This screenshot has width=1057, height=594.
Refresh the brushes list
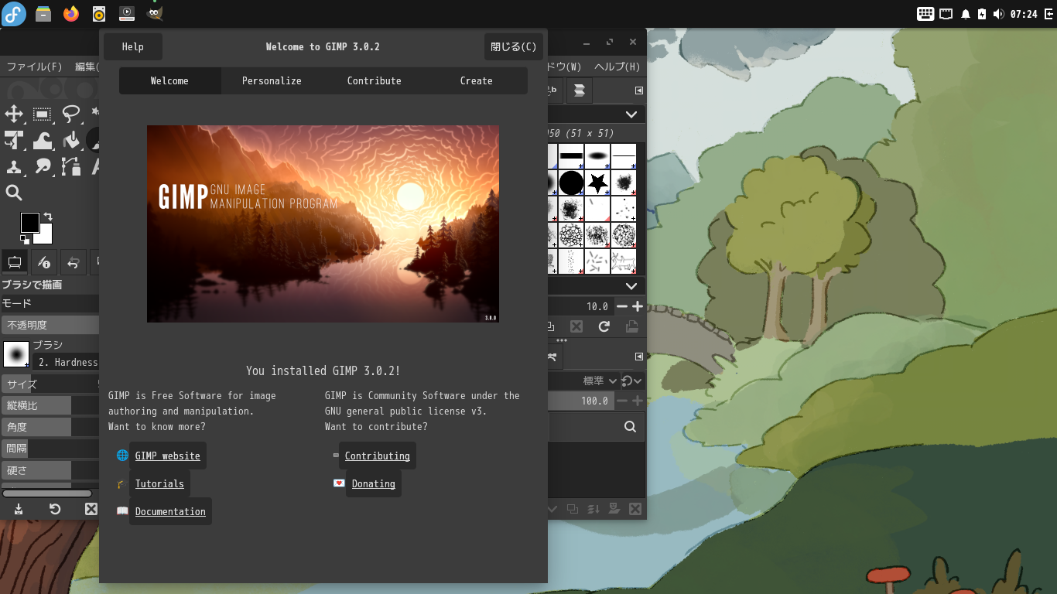click(x=604, y=327)
